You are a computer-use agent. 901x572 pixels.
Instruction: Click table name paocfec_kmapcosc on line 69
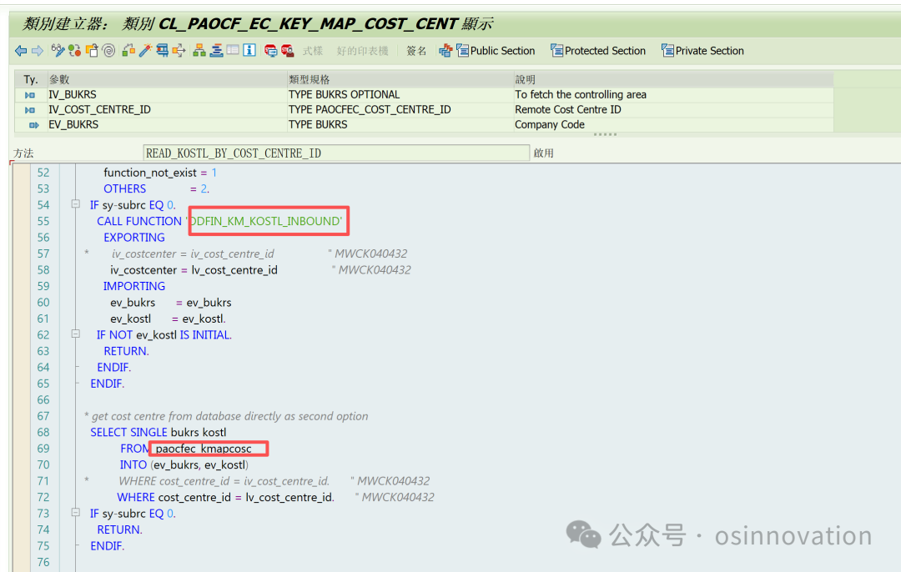(x=204, y=449)
